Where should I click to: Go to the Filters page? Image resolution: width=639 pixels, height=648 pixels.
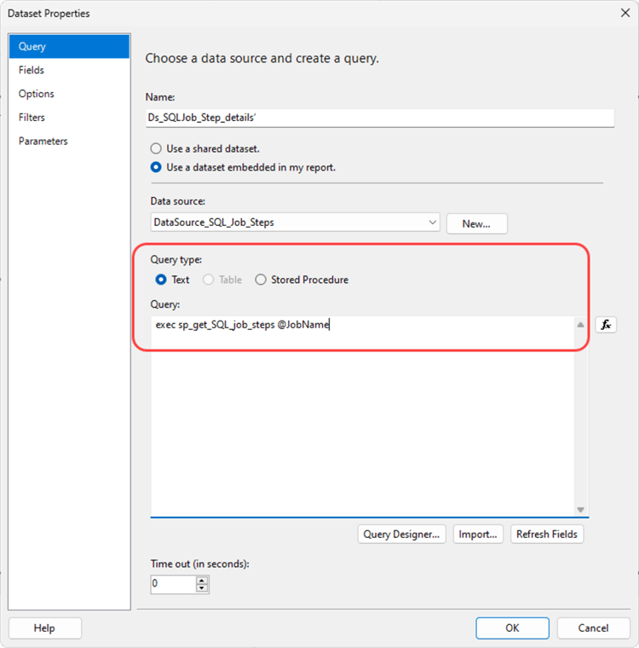(32, 118)
